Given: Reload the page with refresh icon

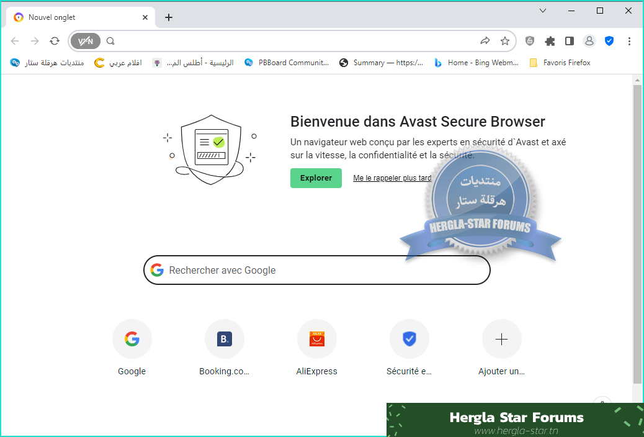Looking at the screenshot, I should click(55, 41).
